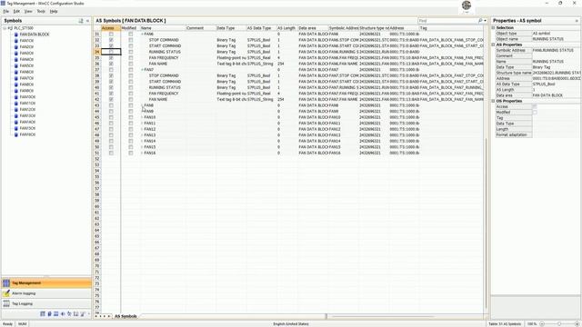This screenshot has width=582, height=327.
Task: Click the Tag Logging navigation icon
Action: pos(6,304)
